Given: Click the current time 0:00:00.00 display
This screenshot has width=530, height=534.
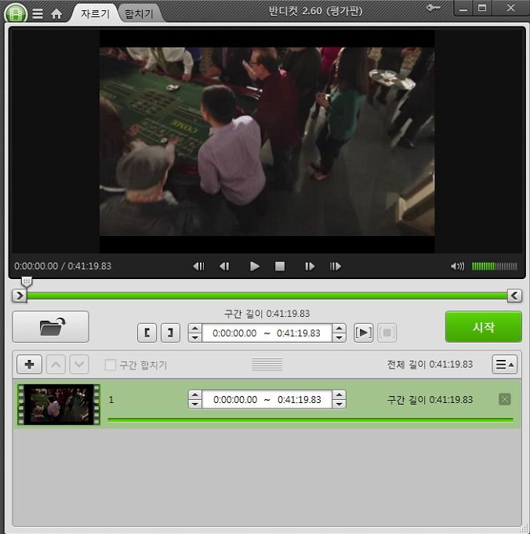Looking at the screenshot, I should click(36, 266).
